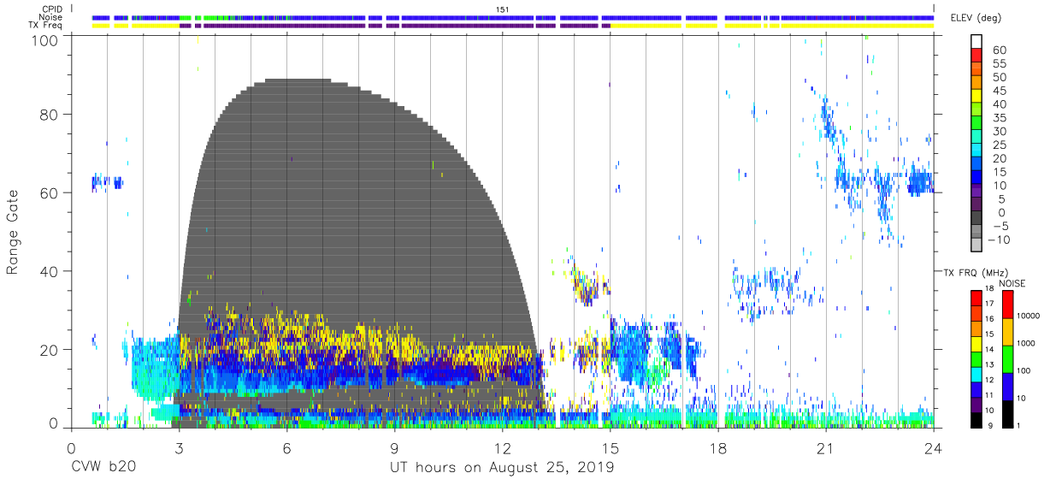This screenshot has width=1050, height=485.
Task: Click the yellow-purple TX Freq strip above plot
Action: pyautogui.click(x=512, y=26)
